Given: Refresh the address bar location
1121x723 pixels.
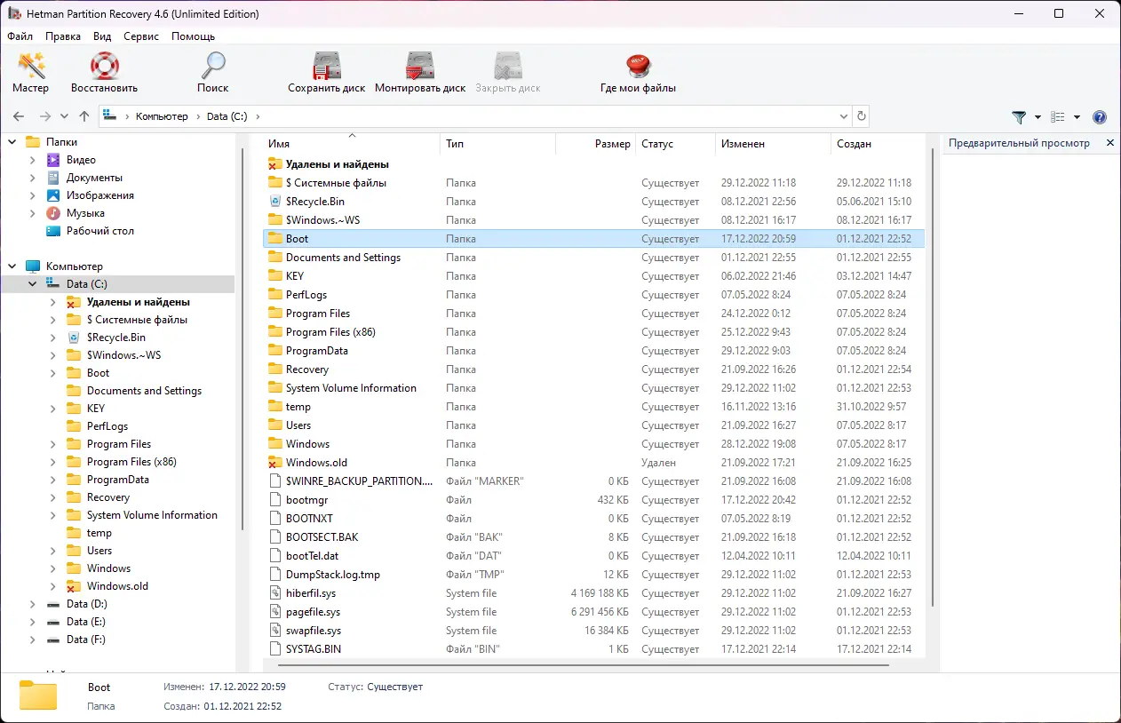Looking at the screenshot, I should 861,116.
